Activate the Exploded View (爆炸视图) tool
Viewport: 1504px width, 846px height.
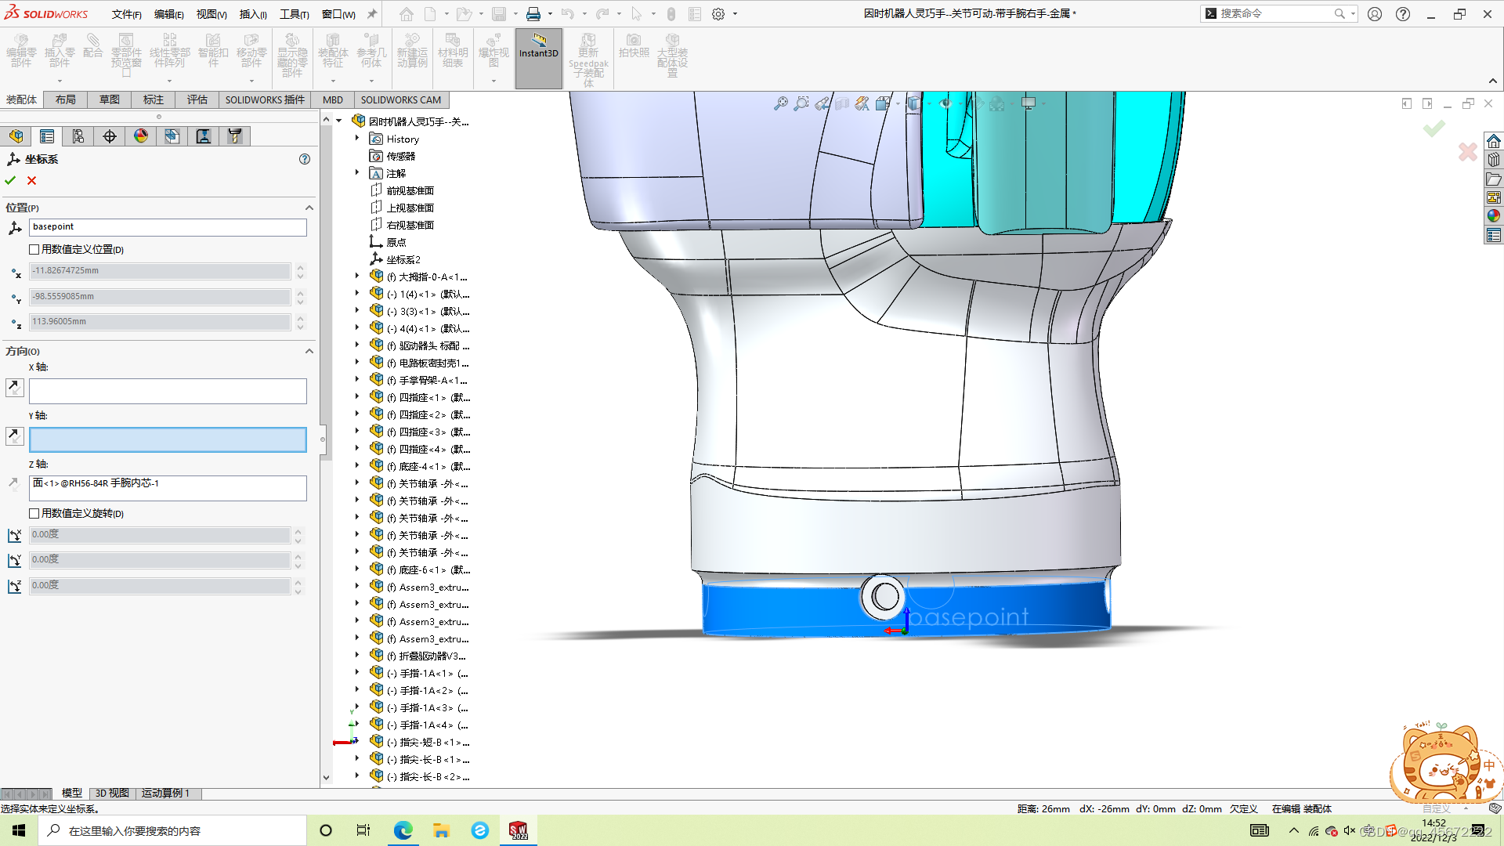[493, 47]
